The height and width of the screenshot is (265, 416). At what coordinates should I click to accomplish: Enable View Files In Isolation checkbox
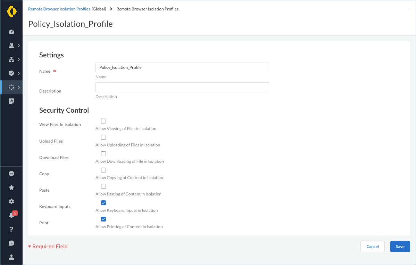click(103, 121)
